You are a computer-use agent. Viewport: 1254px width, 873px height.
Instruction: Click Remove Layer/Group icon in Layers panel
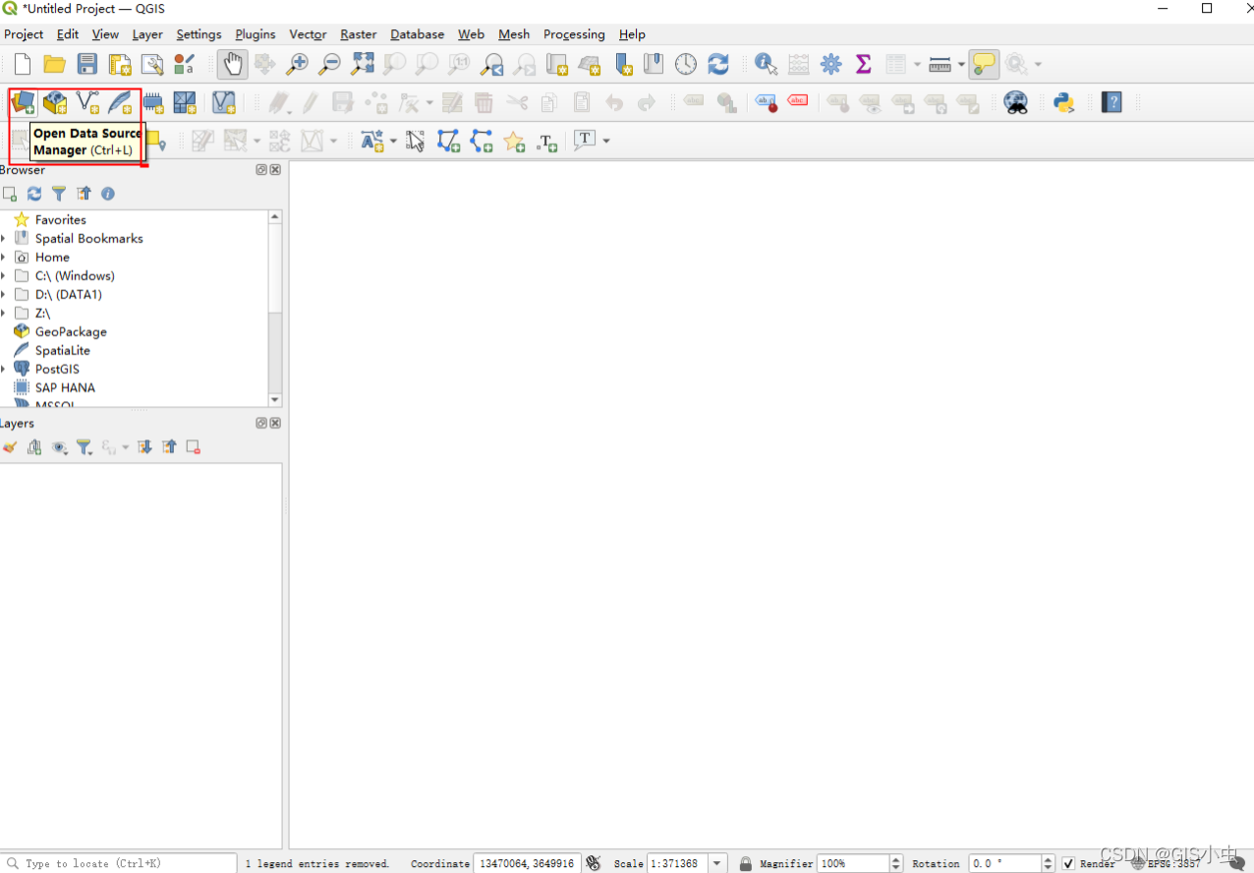pyautogui.click(x=194, y=447)
